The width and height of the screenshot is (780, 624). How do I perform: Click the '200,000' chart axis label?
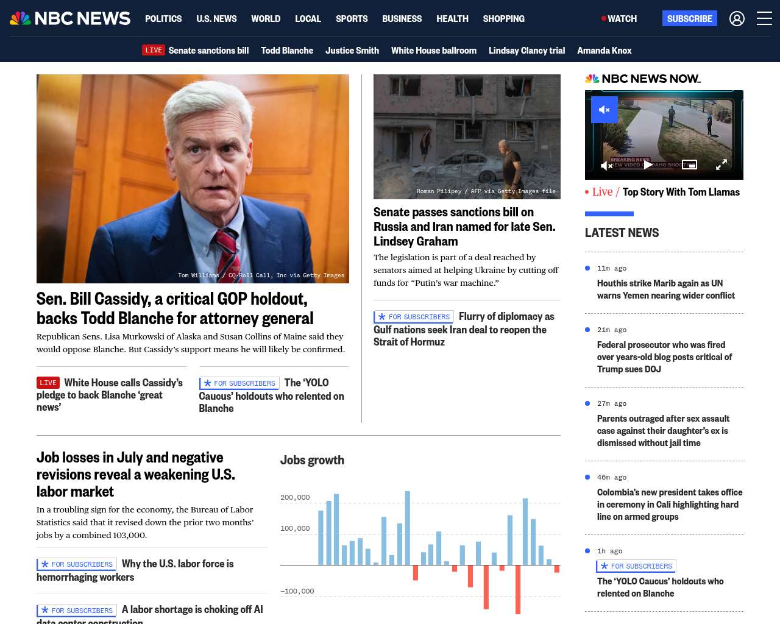pyautogui.click(x=295, y=497)
